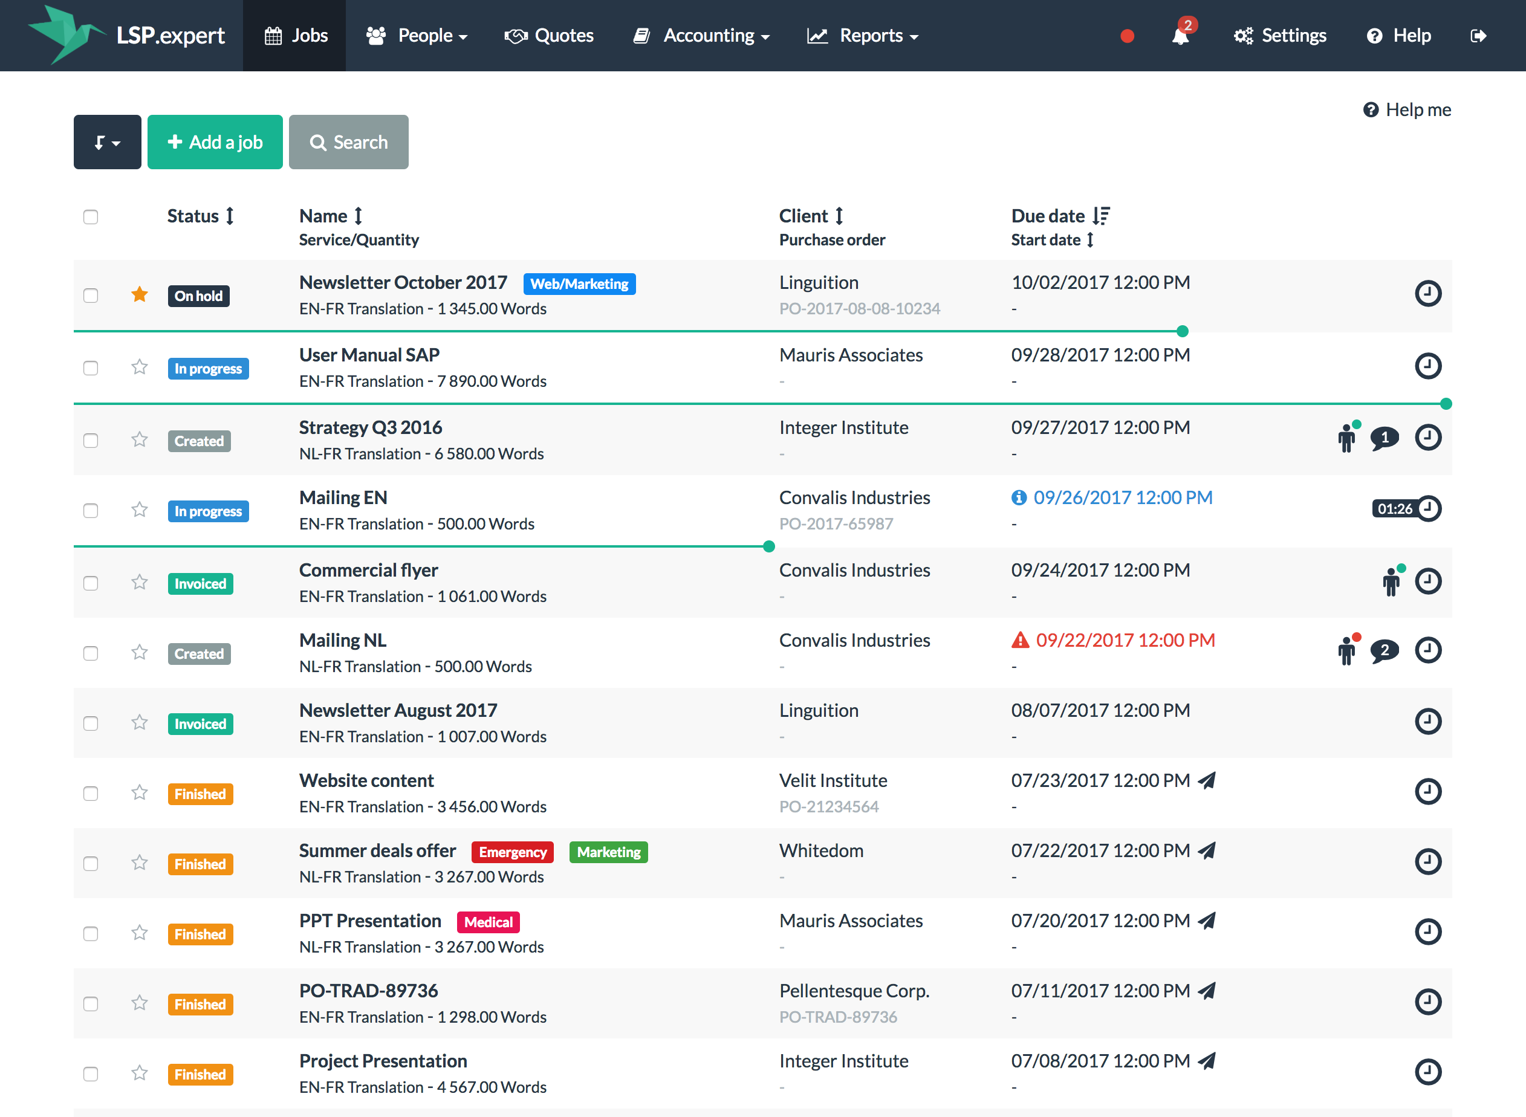Image resolution: width=1526 pixels, height=1117 pixels.
Task: Click sent paper-plane icon for Website content
Action: (1207, 780)
